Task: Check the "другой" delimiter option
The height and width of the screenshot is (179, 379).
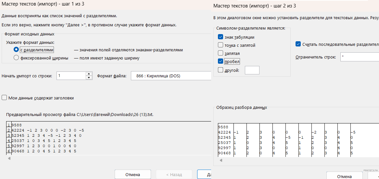Action: (x=221, y=70)
